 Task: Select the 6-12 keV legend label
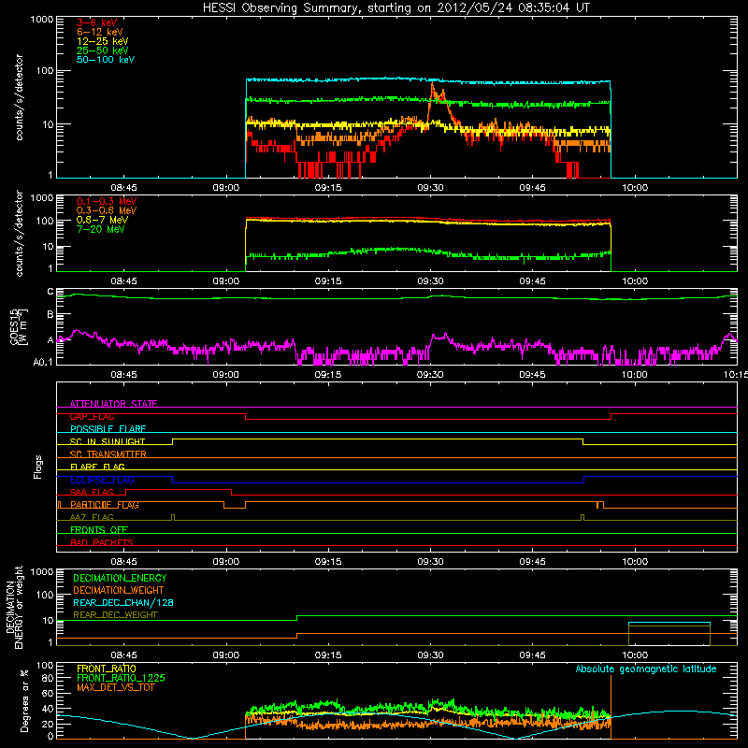click(99, 32)
